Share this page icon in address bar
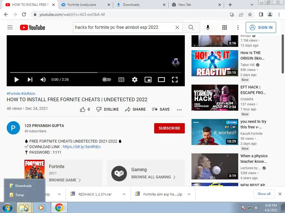Viewport: 285px width, 213px height. (x=241, y=14)
